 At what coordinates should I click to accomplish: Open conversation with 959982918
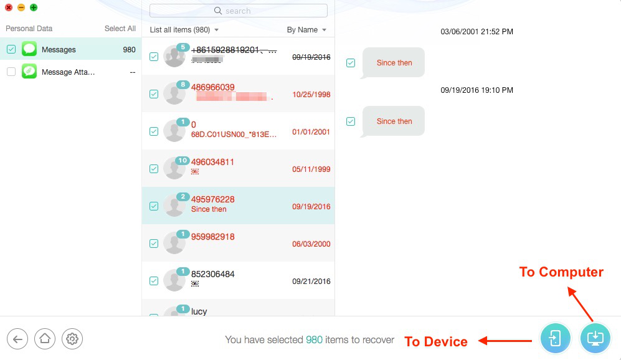click(239, 244)
